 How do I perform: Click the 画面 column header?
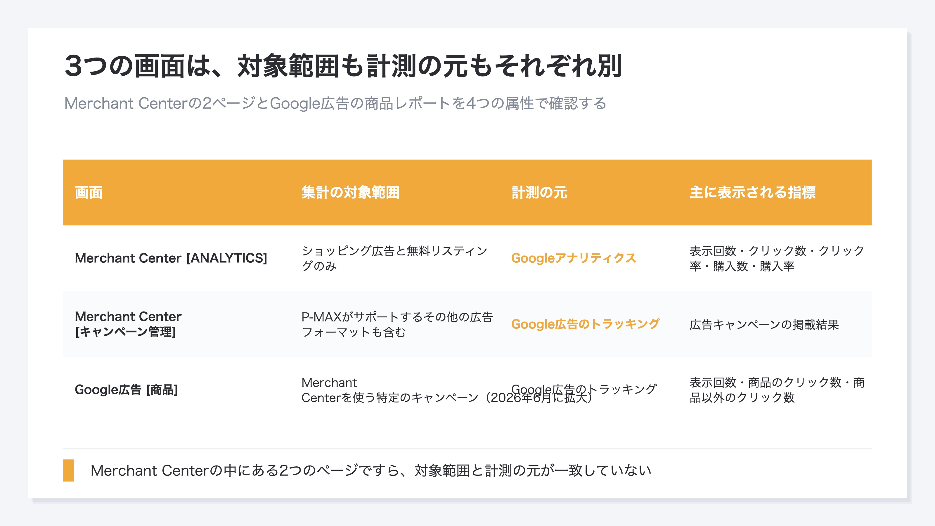(89, 192)
